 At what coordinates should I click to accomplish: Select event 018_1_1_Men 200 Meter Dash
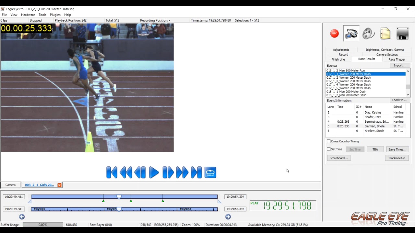pyautogui.click(x=366, y=92)
